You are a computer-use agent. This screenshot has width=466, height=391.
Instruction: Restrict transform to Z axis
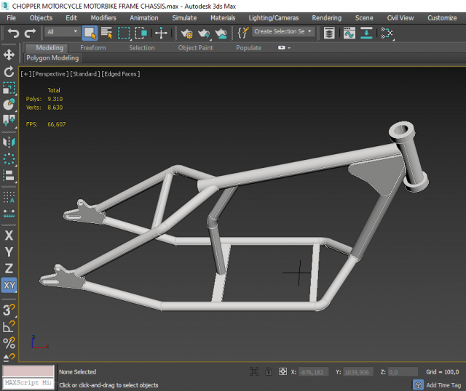pyautogui.click(x=9, y=268)
